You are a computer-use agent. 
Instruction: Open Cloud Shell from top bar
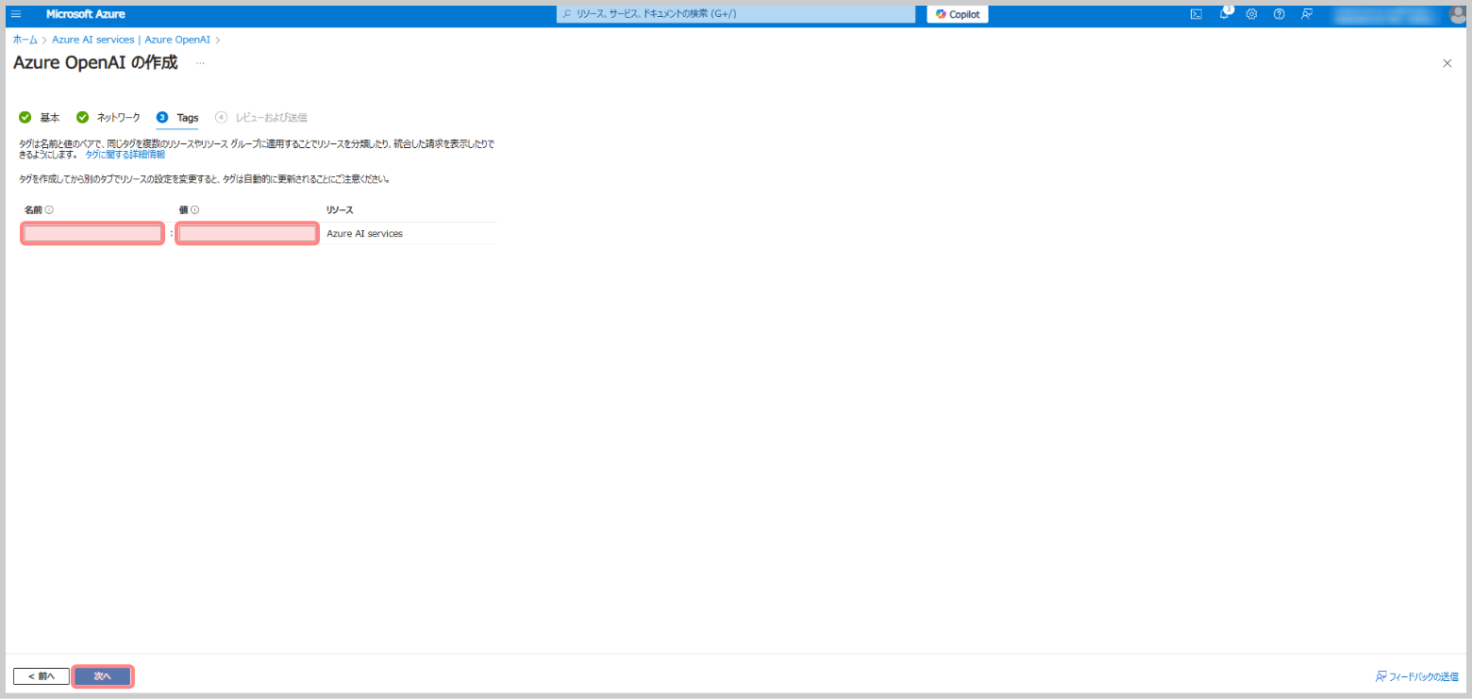click(x=1196, y=14)
